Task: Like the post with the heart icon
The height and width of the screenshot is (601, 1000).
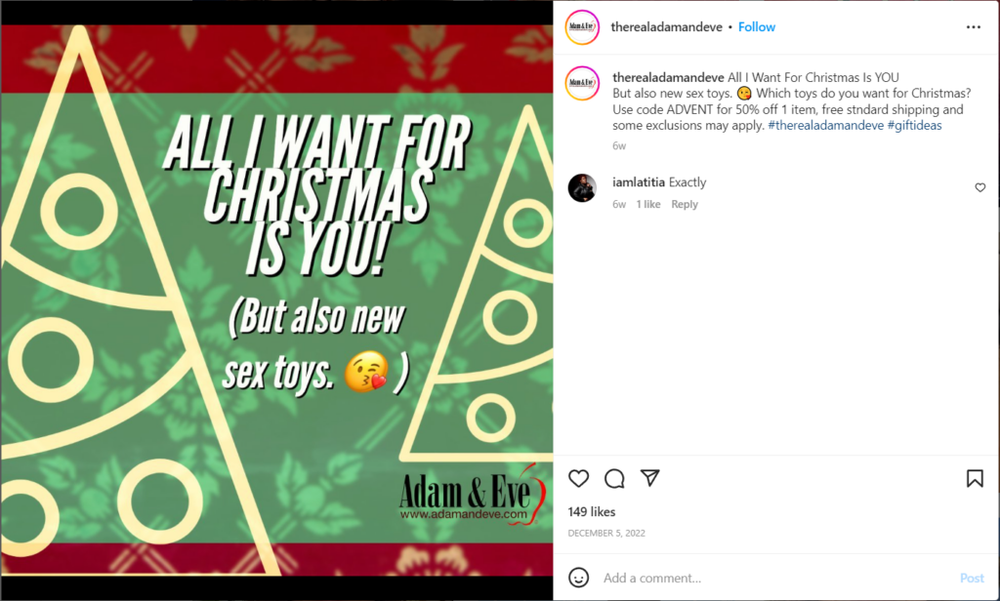Action: 578,479
